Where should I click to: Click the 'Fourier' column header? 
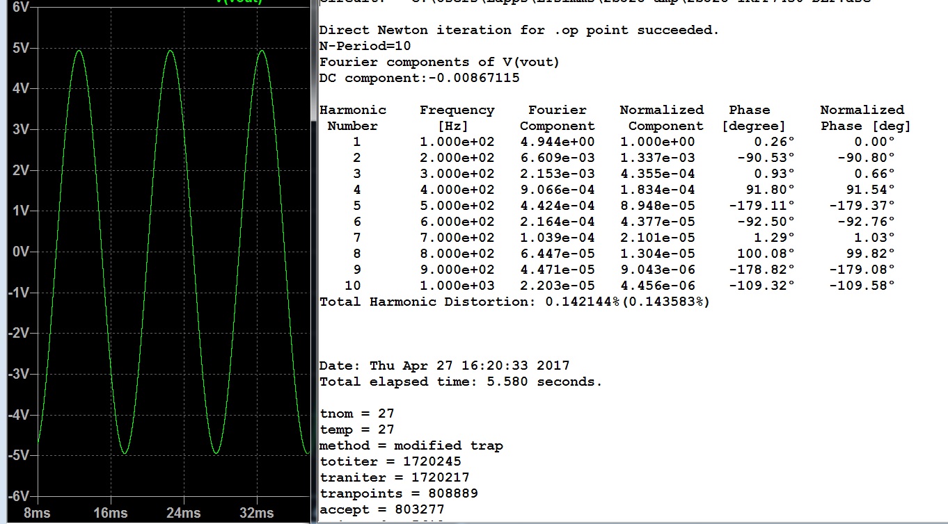pyautogui.click(x=557, y=110)
